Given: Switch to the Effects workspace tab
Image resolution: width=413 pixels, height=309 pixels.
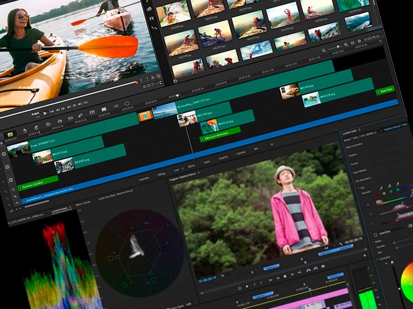Looking at the screenshot, I should coord(192,166).
